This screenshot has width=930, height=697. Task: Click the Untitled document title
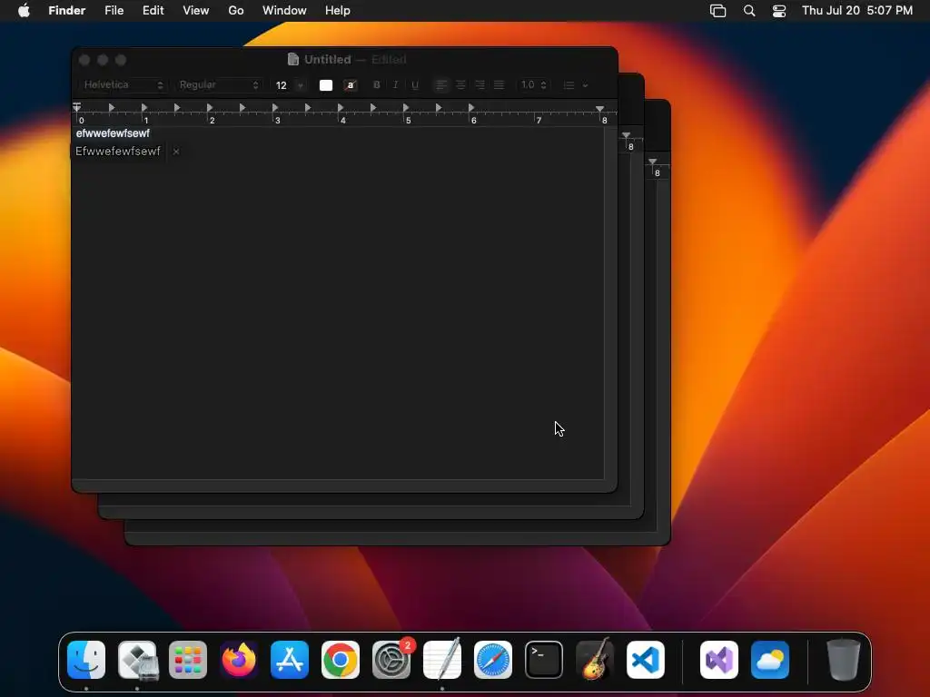327,59
